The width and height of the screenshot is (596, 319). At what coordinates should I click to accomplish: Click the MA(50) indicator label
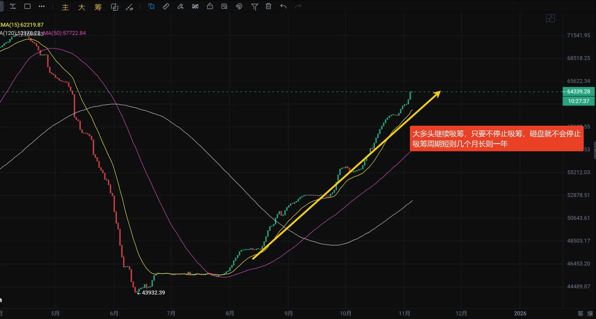click(64, 33)
